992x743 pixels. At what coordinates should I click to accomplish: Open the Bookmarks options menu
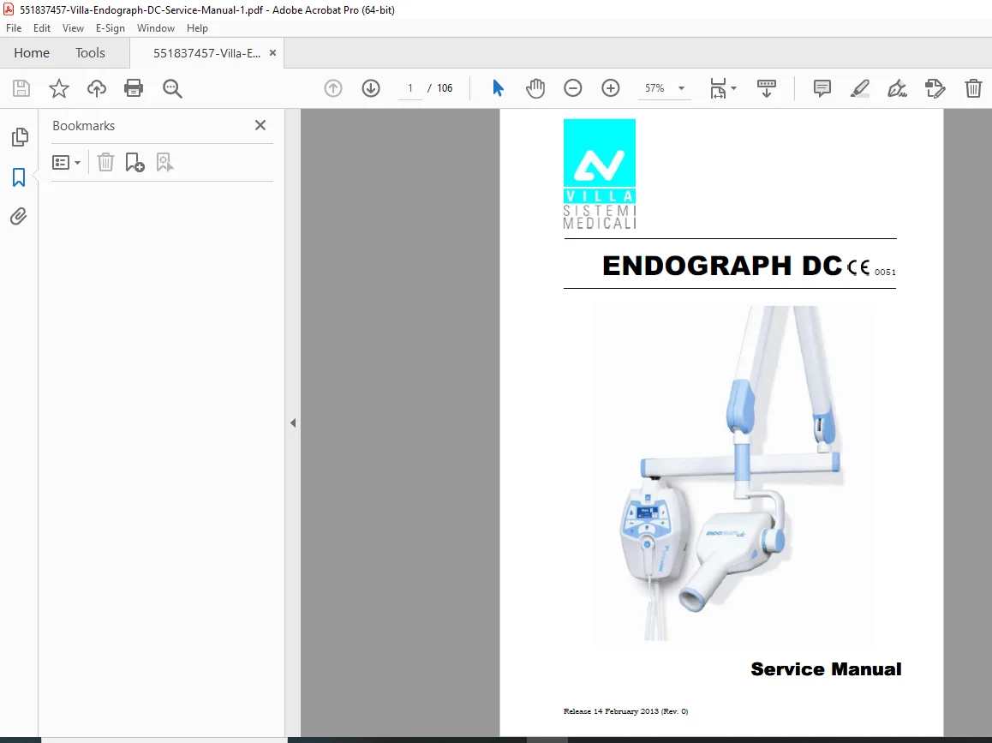pos(67,163)
